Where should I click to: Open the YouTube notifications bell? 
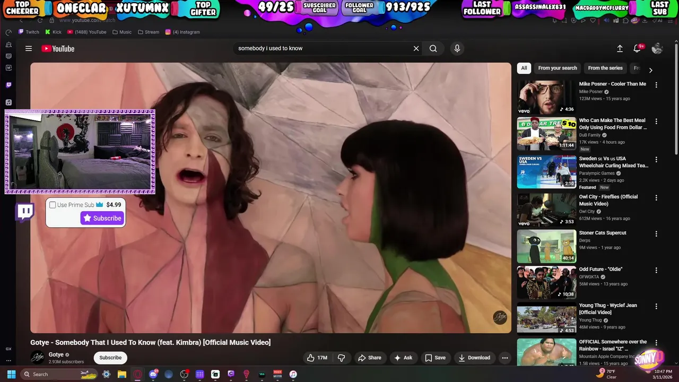click(x=638, y=48)
